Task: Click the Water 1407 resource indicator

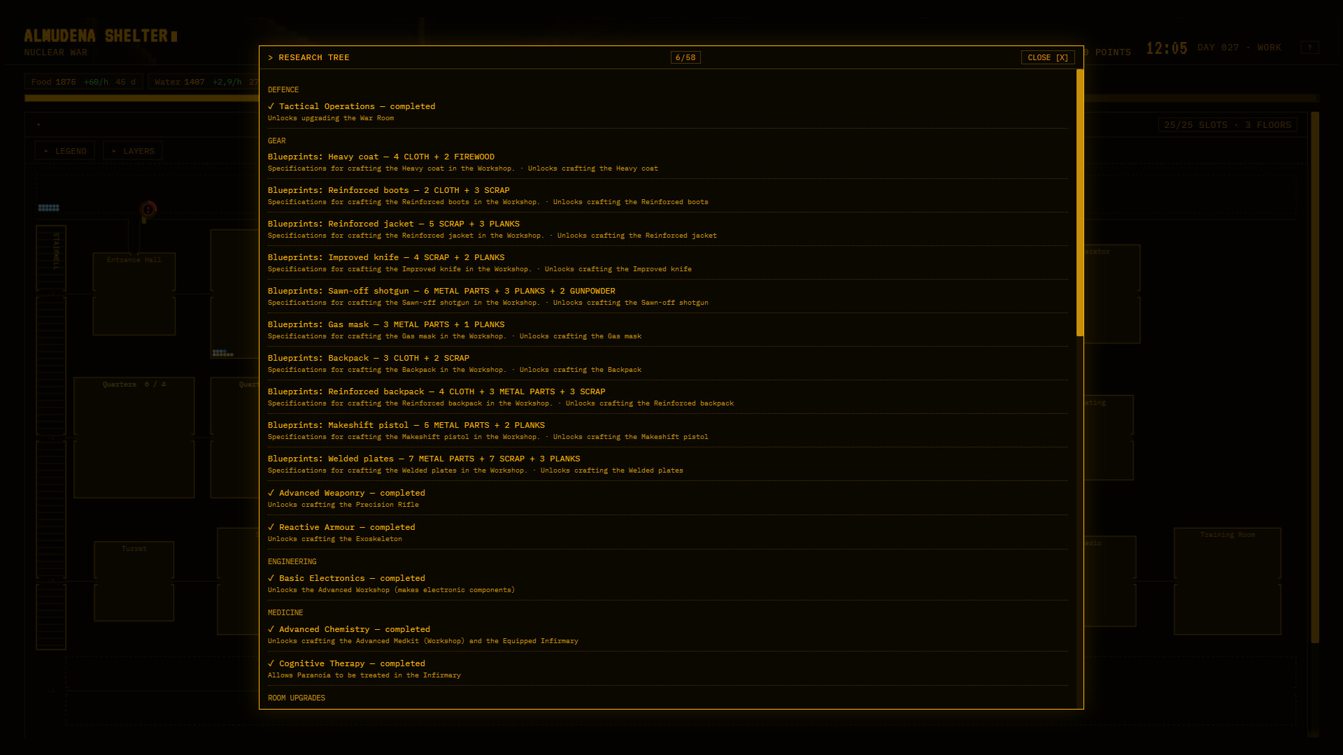Action: [204, 82]
